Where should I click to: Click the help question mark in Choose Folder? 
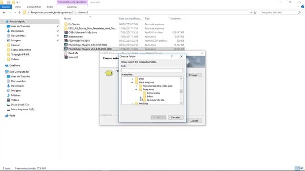point(172,57)
